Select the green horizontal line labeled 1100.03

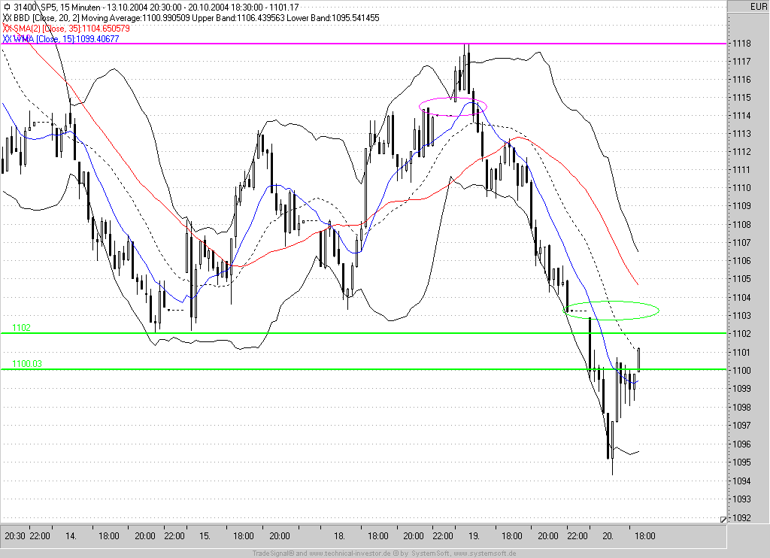coord(301,369)
